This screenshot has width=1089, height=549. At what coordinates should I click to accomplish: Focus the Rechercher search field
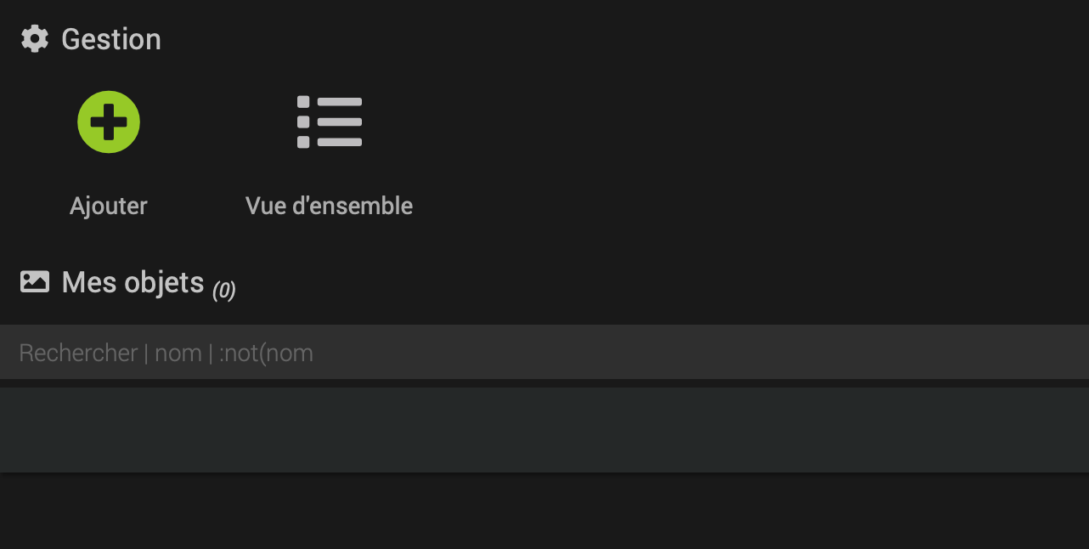tap(544, 353)
